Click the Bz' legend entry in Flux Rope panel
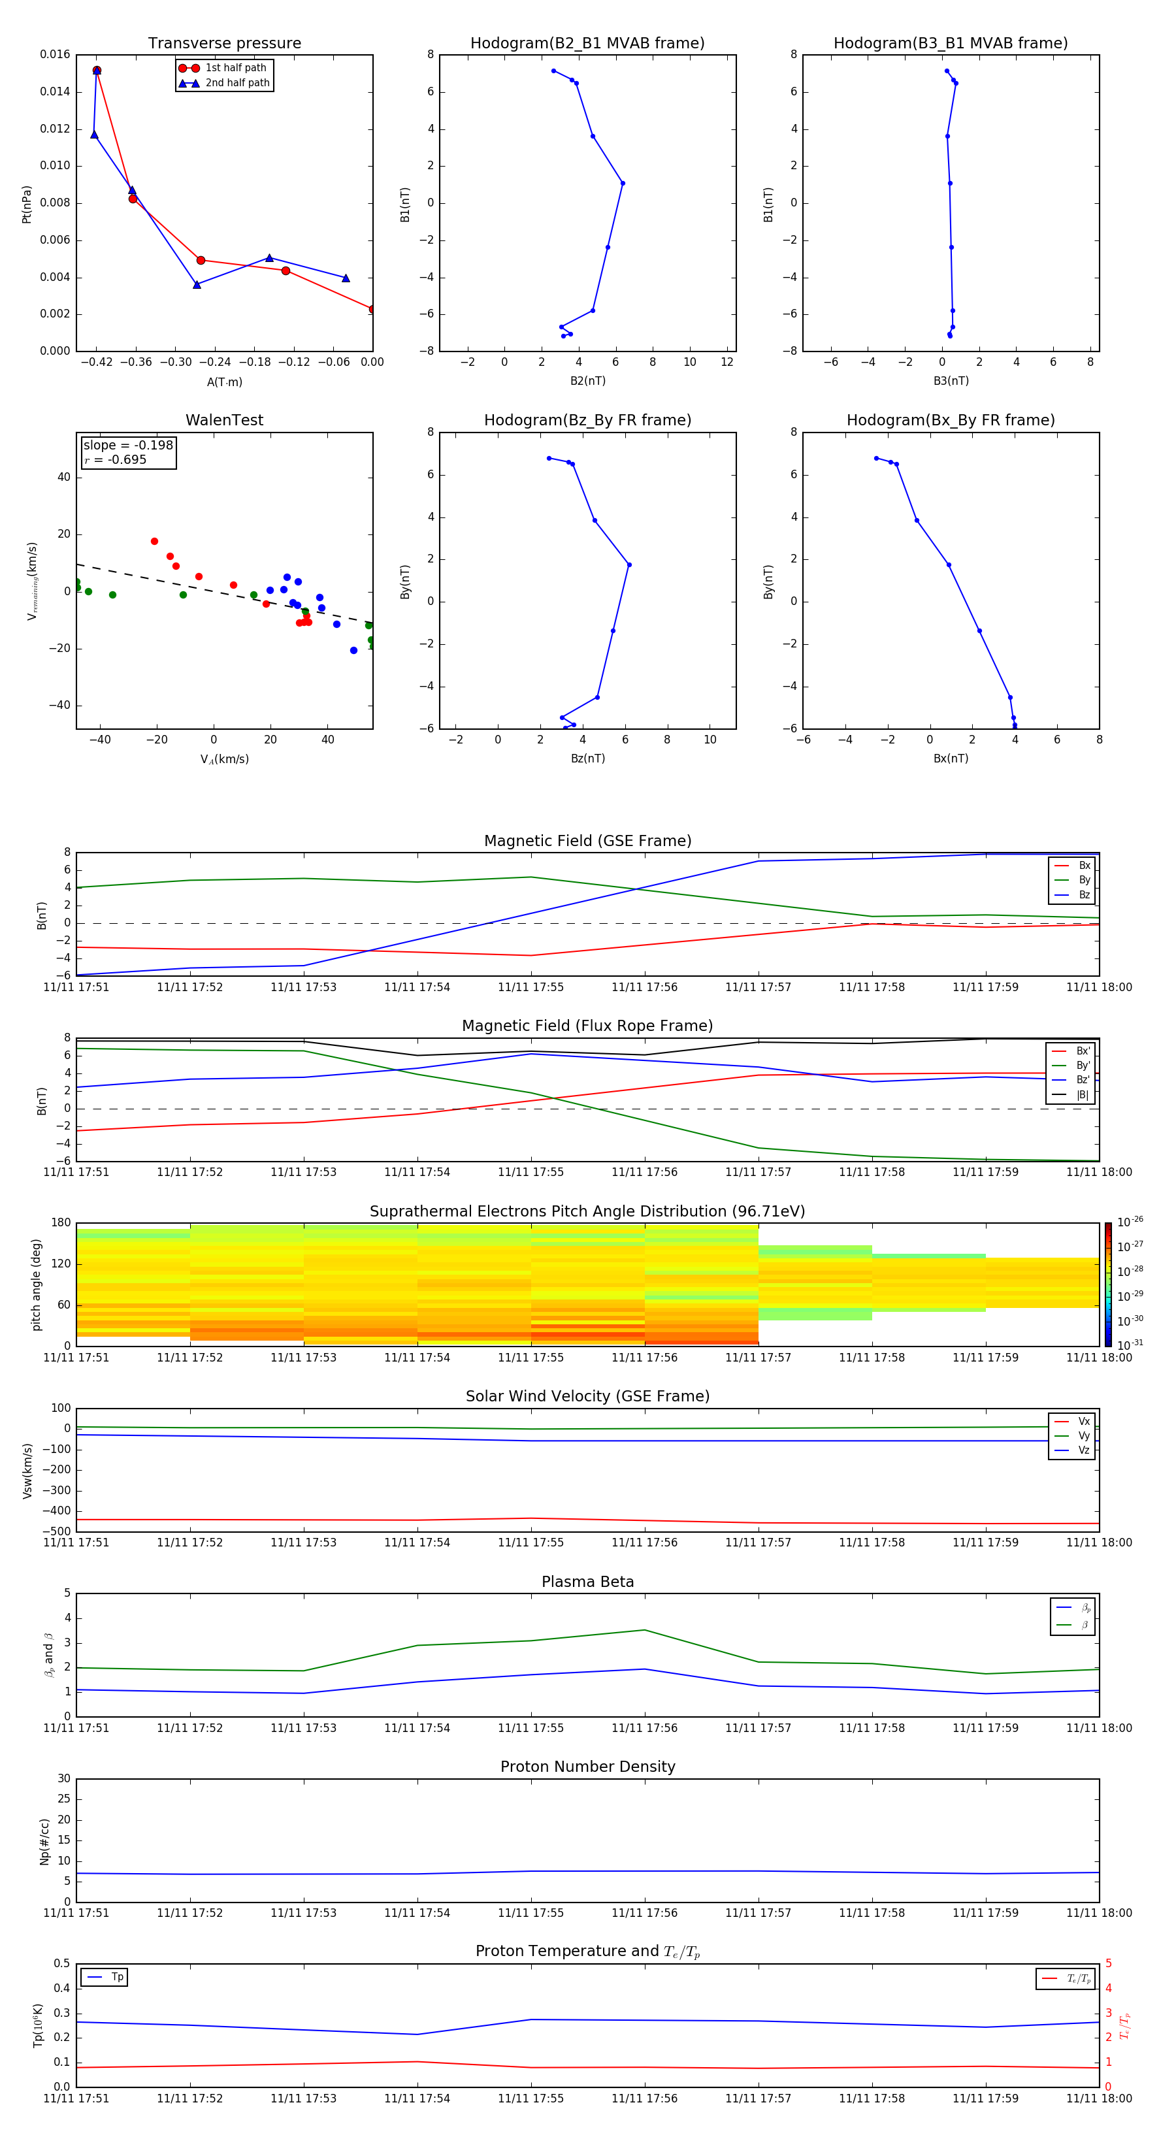The height and width of the screenshot is (2156, 1176). pos(1071,1081)
